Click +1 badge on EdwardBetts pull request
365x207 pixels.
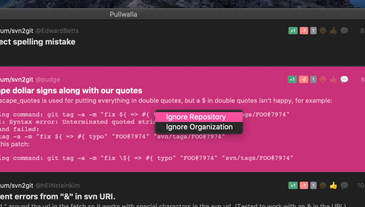tap(293, 30)
